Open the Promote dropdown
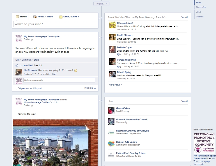 tap(90, 88)
